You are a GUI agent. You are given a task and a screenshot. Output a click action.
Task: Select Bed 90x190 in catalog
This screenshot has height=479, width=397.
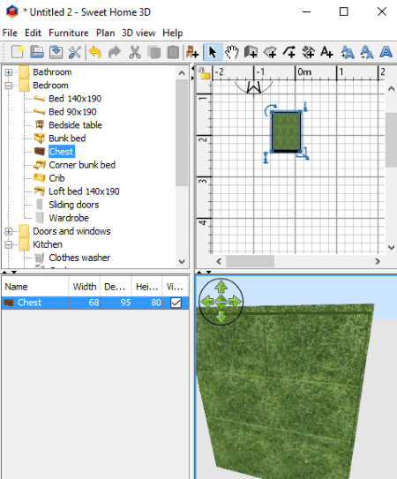pyautogui.click(x=72, y=112)
